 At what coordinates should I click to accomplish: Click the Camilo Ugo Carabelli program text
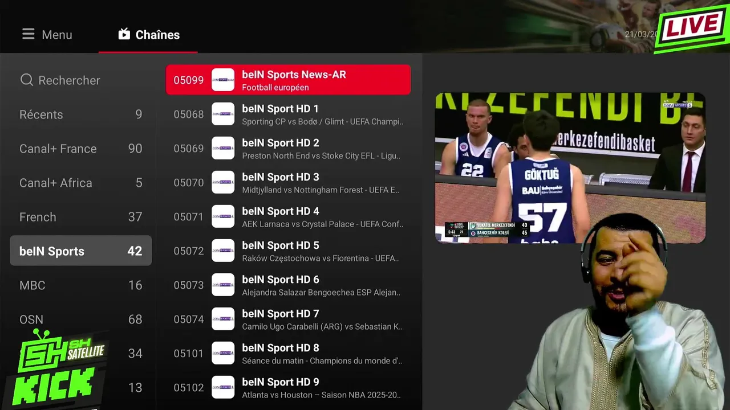click(x=323, y=327)
